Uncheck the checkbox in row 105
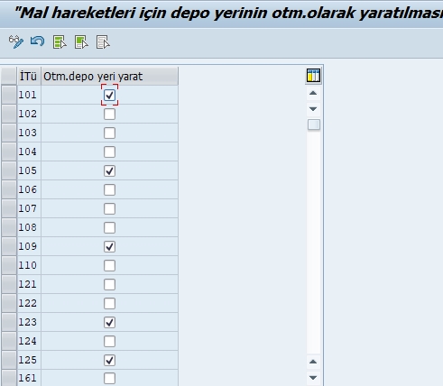The height and width of the screenshot is (386, 443). [x=109, y=171]
